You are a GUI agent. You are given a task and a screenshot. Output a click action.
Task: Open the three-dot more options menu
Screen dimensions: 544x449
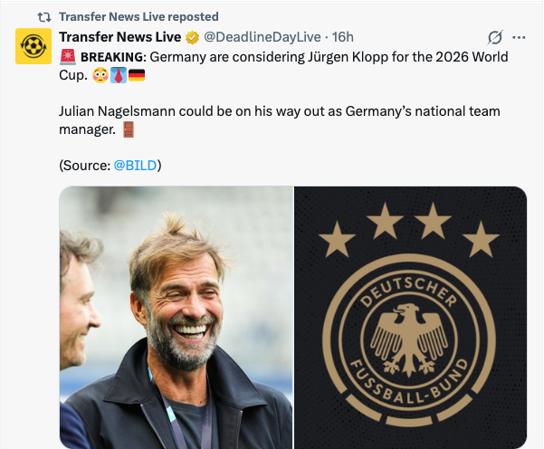[519, 38]
